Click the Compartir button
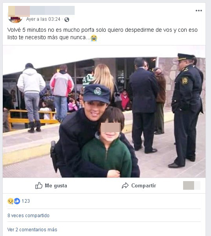This screenshot has width=211, height=236. 139,185
